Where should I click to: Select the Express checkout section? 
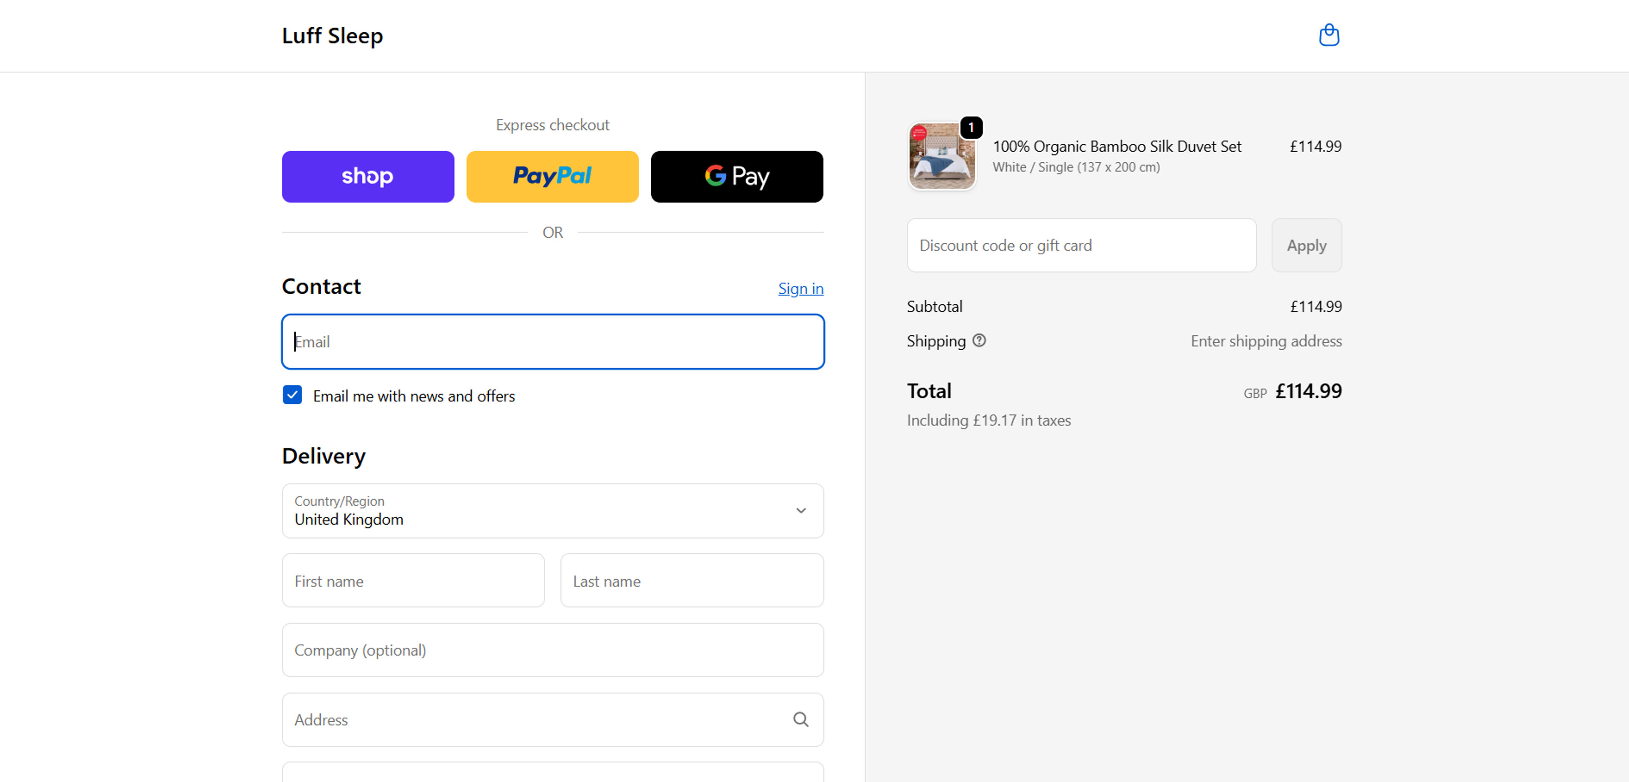552,125
